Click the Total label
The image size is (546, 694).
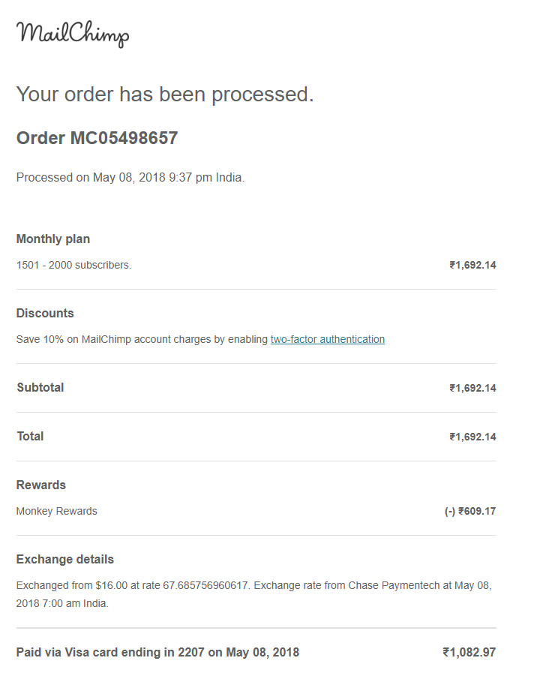tap(30, 437)
